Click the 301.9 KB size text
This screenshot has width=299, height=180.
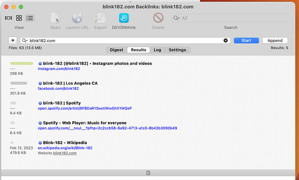pyautogui.click(x=18, y=93)
